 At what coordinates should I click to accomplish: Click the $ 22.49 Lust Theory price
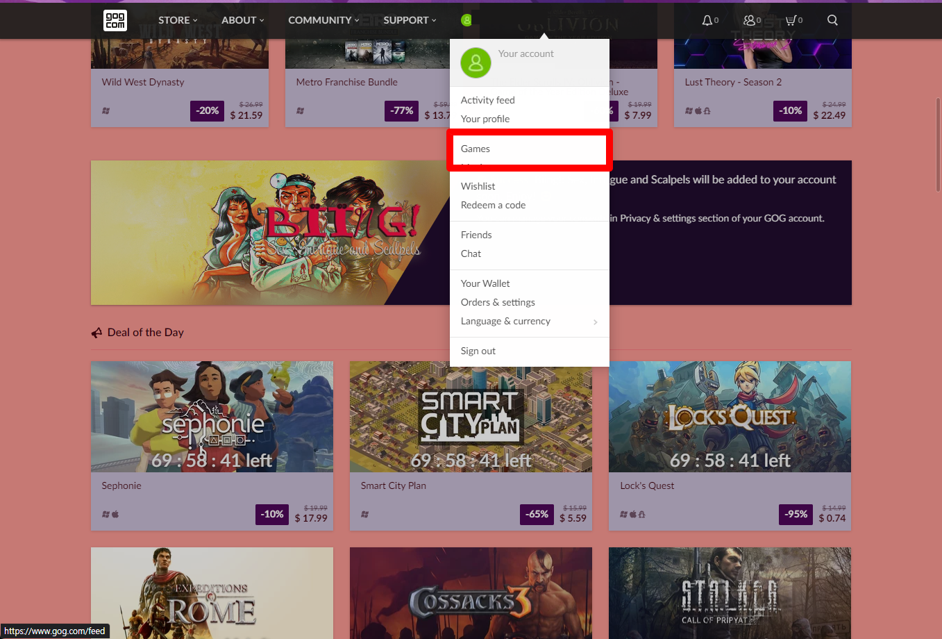[830, 115]
